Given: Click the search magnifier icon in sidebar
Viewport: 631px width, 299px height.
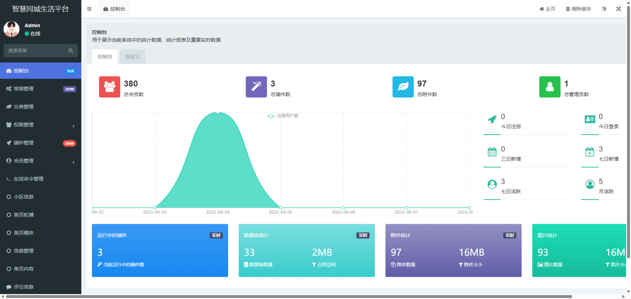Looking at the screenshot, I should click(71, 51).
